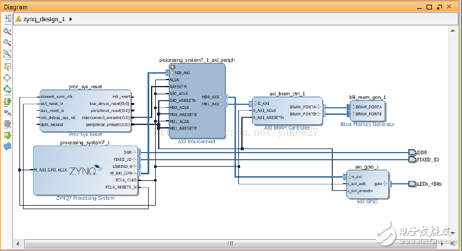Click the Zoom Out magnifier icon
This screenshot has height=251, width=462.
pyautogui.click(x=8, y=42)
